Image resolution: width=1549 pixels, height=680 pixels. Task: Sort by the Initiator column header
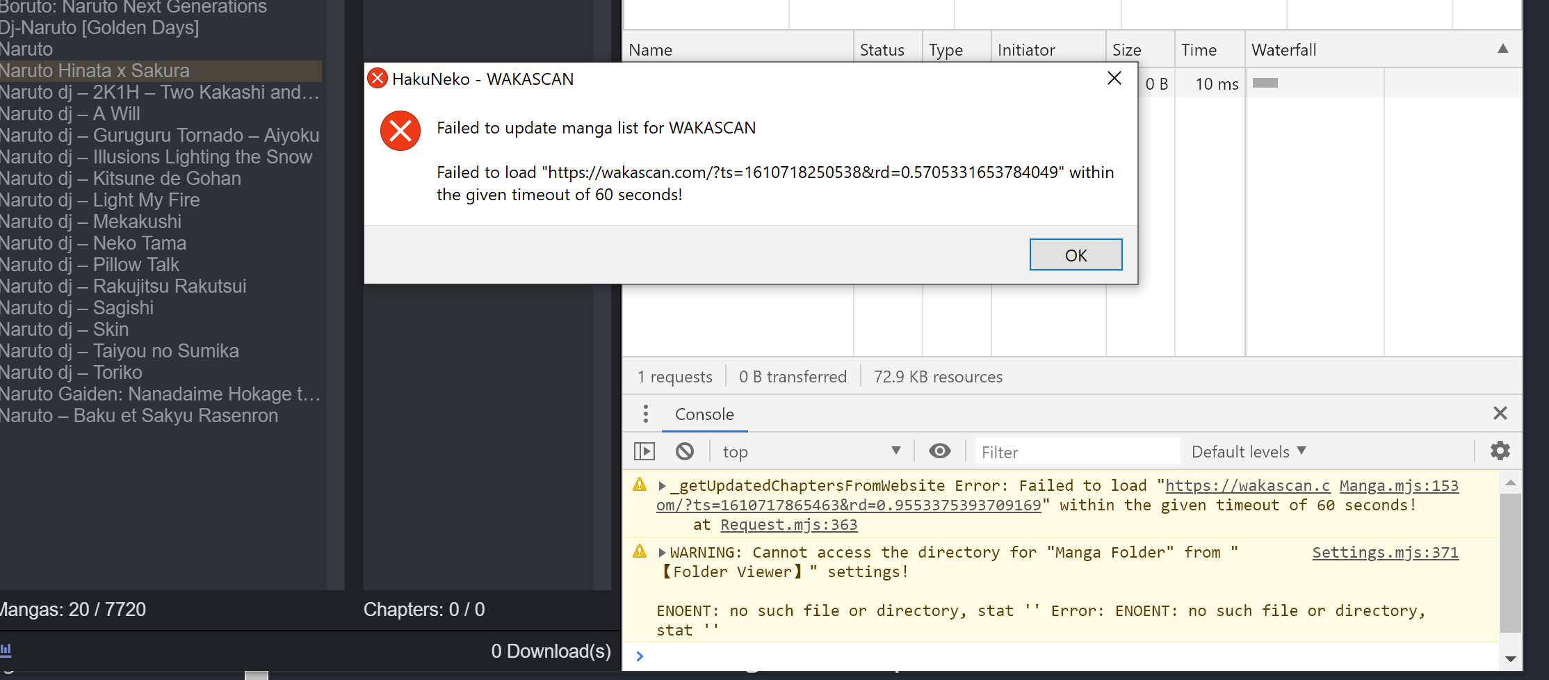click(1048, 49)
